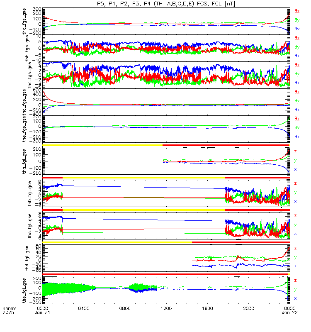Click the By legend of thd_fgs_gse panel

click(297, 101)
